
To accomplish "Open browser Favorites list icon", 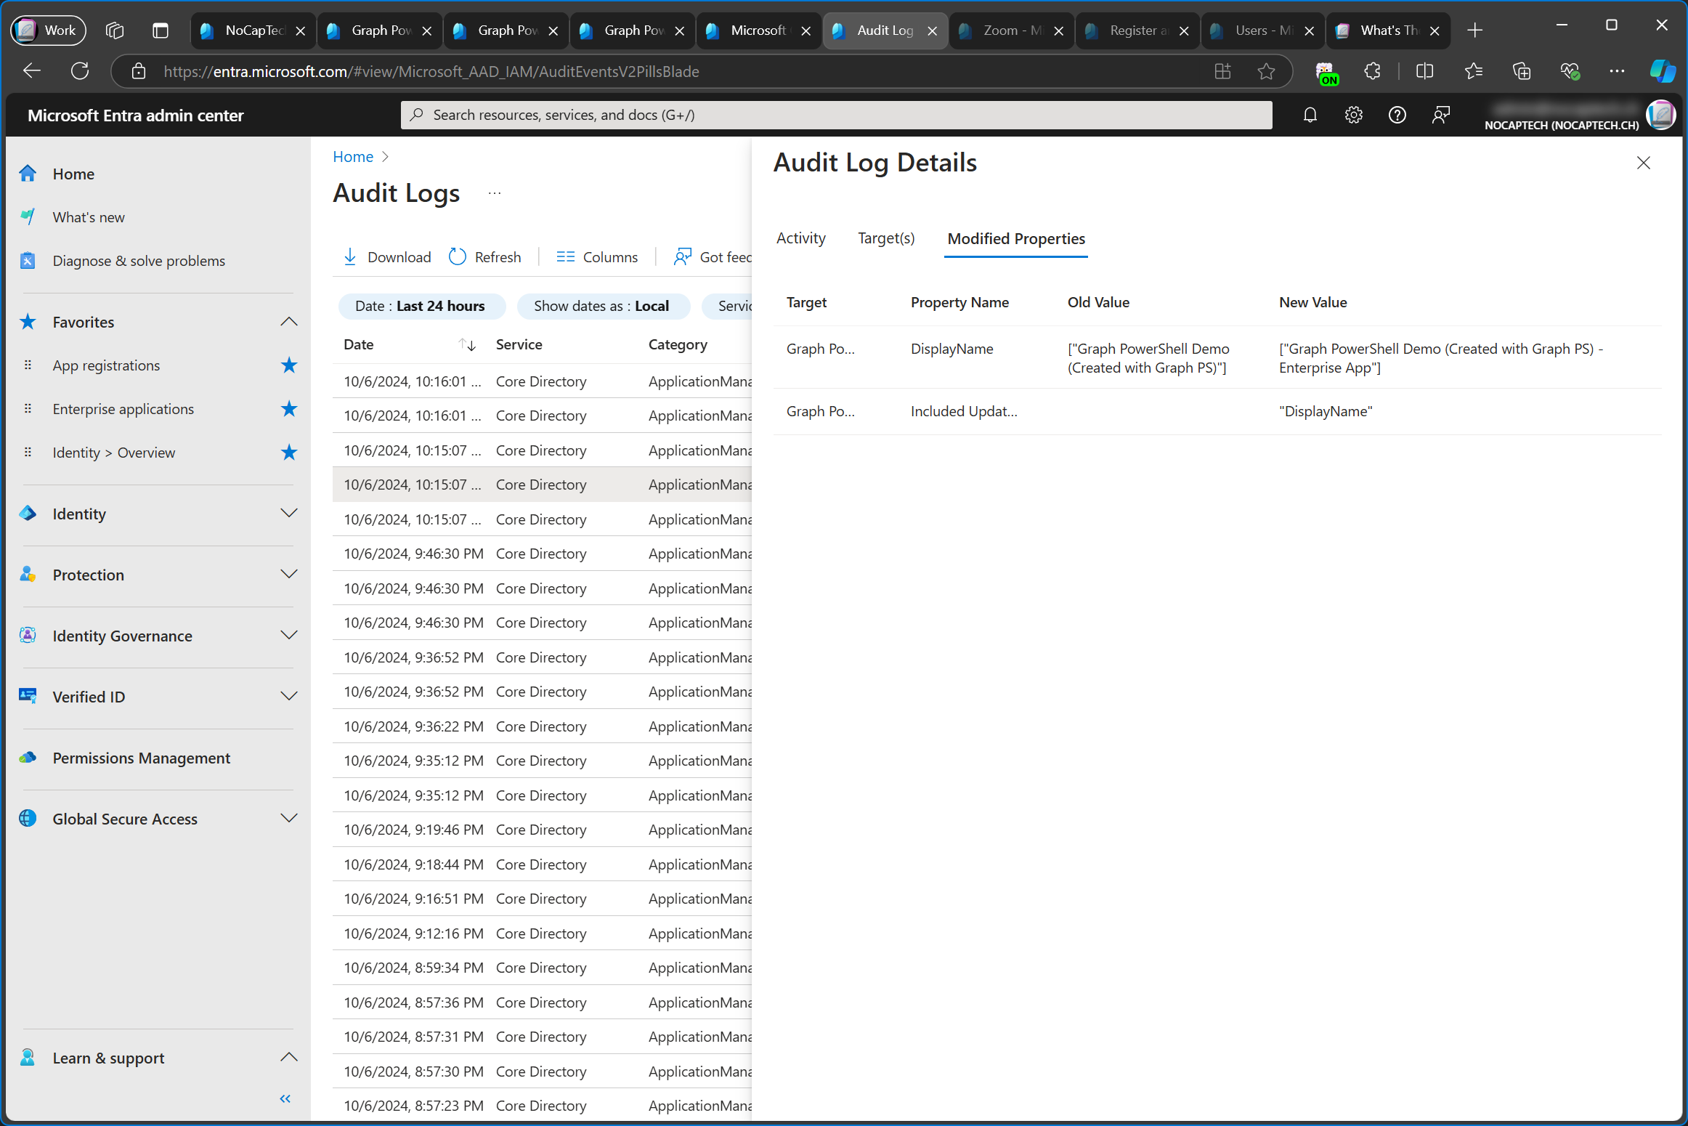I will coord(1473,71).
